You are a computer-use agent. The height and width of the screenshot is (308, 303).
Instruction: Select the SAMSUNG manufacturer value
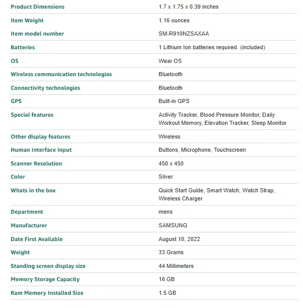coord(173,225)
